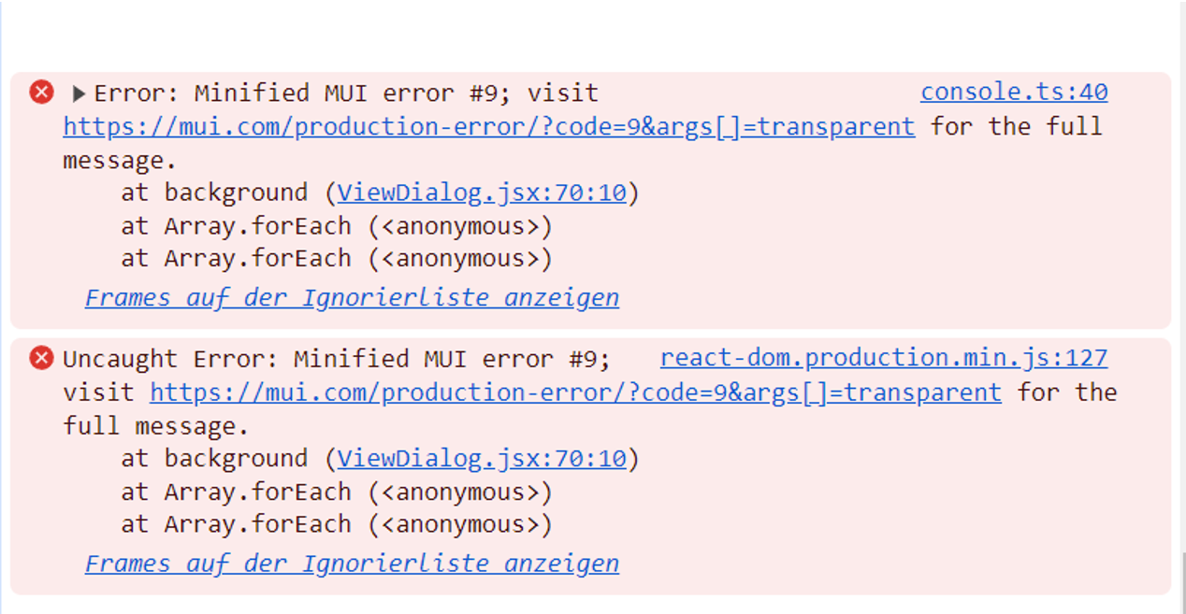Select the 'Uncaught Error: Minified MUI error #9;' text
Image resolution: width=1186 pixels, height=614 pixels.
[x=337, y=359]
